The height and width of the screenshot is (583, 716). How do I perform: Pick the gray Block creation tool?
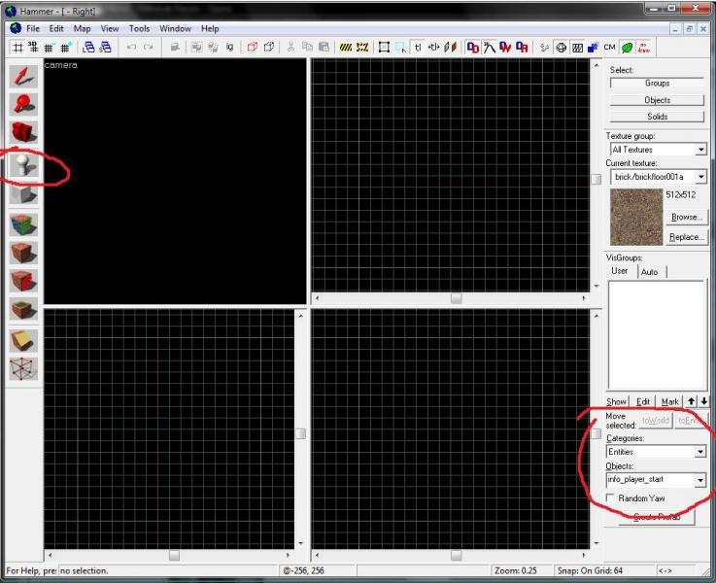click(x=22, y=194)
